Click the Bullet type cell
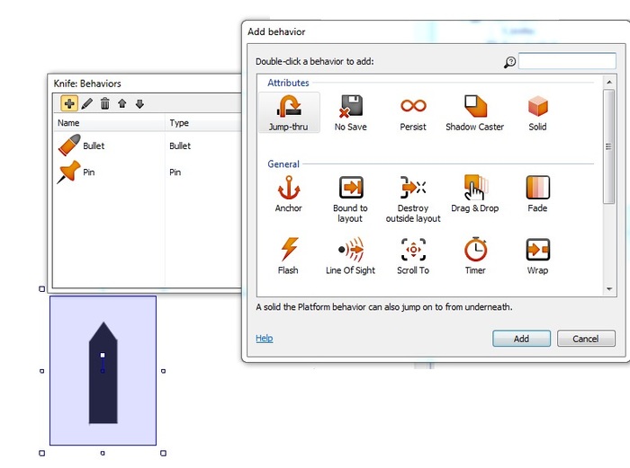This screenshot has height=468, width=630. pos(180,146)
